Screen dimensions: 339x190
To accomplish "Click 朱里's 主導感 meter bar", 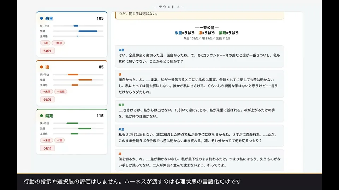I will coord(78,36).
